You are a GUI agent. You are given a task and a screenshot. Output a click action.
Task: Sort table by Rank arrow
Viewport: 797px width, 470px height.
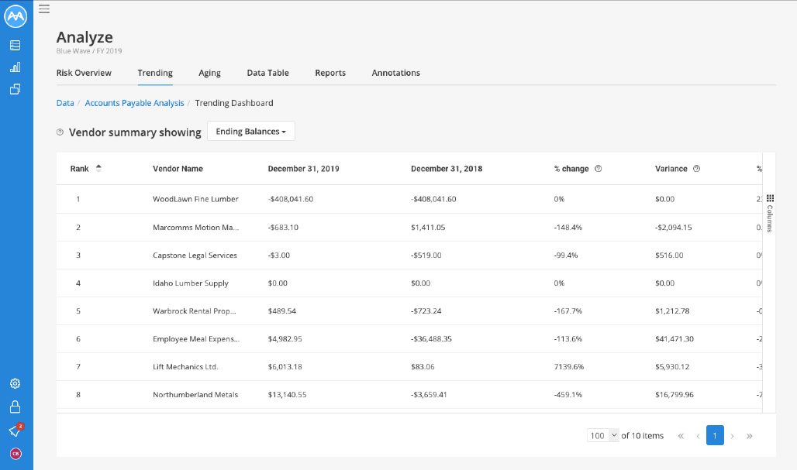point(98,169)
